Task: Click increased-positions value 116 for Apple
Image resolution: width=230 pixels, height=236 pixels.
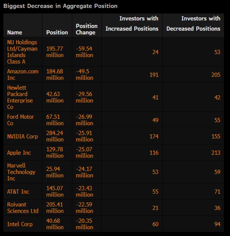Action: (154, 153)
